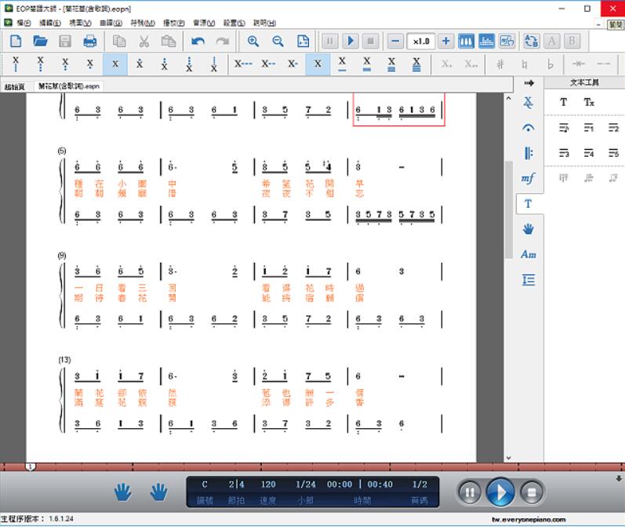Click the tempo value 120

click(268, 485)
